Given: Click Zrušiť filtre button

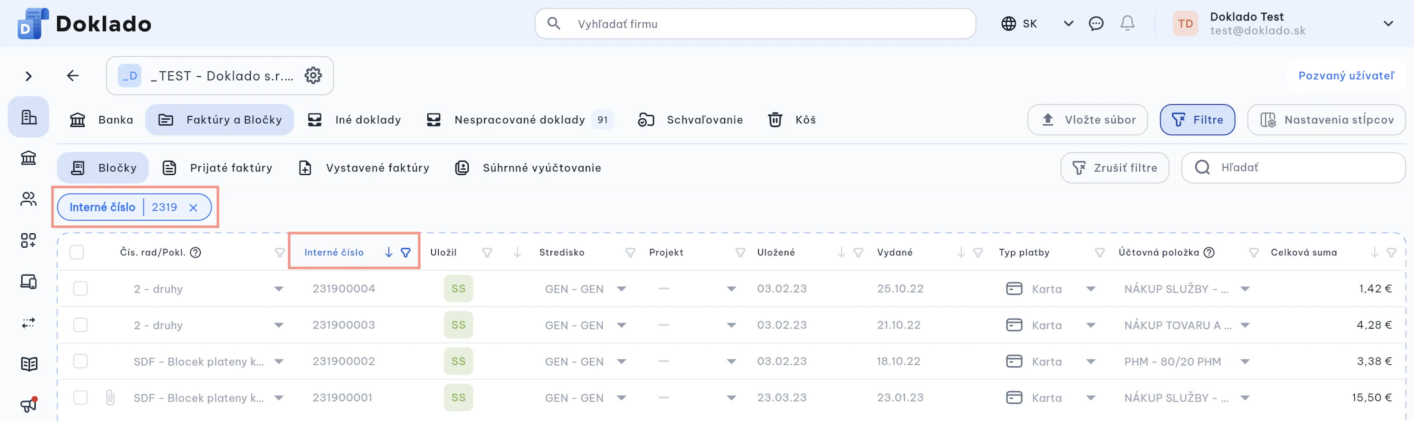Looking at the screenshot, I should [x=1114, y=168].
